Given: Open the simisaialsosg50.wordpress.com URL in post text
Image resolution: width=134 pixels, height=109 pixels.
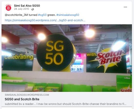Looking at the screenshot, I should (x=45, y=20).
